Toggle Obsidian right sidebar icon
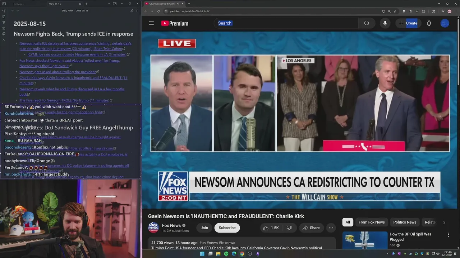This screenshot has width=460, height=258. tap(115, 4)
